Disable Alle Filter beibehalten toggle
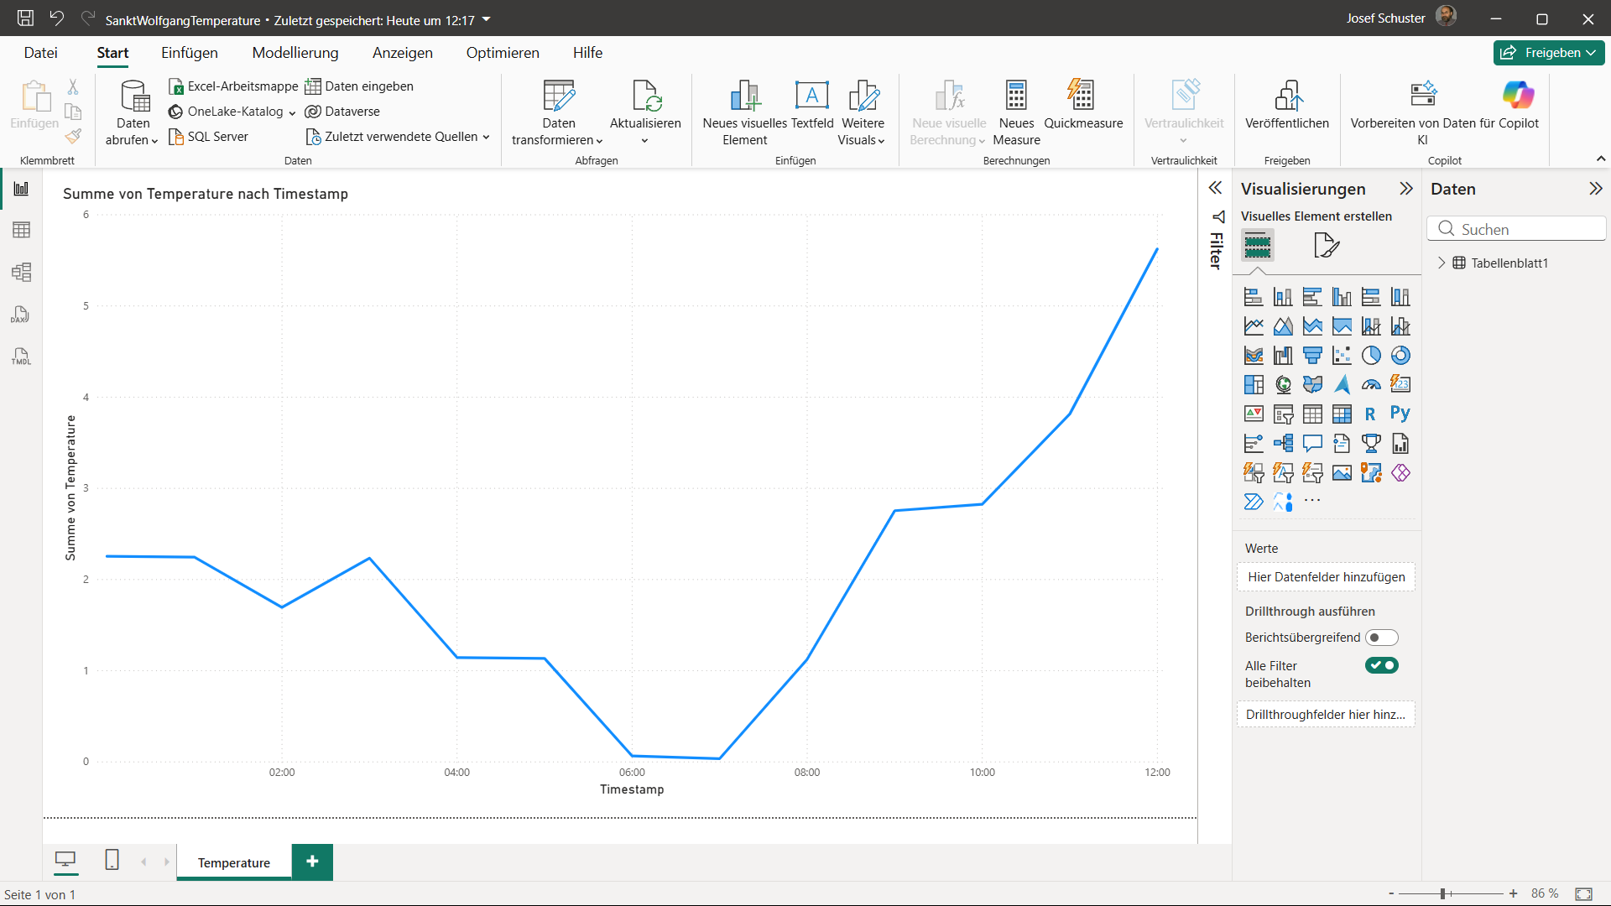The width and height of the screenshot is (1611, 906). tap(1381, 666)
